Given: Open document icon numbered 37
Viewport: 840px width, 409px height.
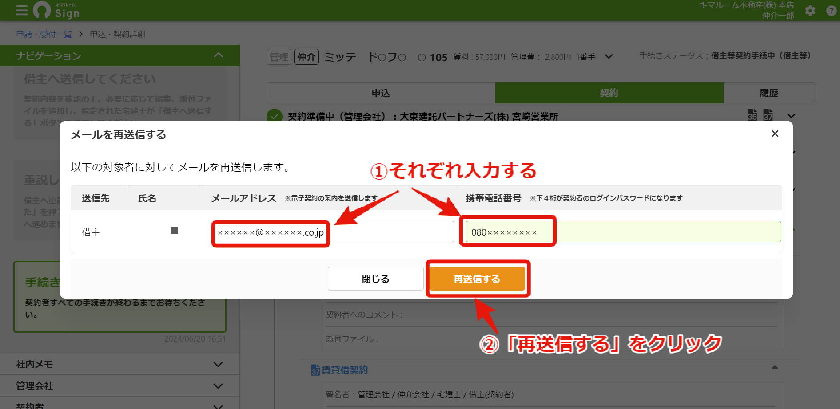Looking at the screenshot, I should click(x=768, y=115).
